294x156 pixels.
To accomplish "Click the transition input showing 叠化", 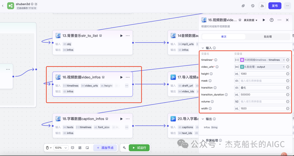I will click(x=262, y=88).
